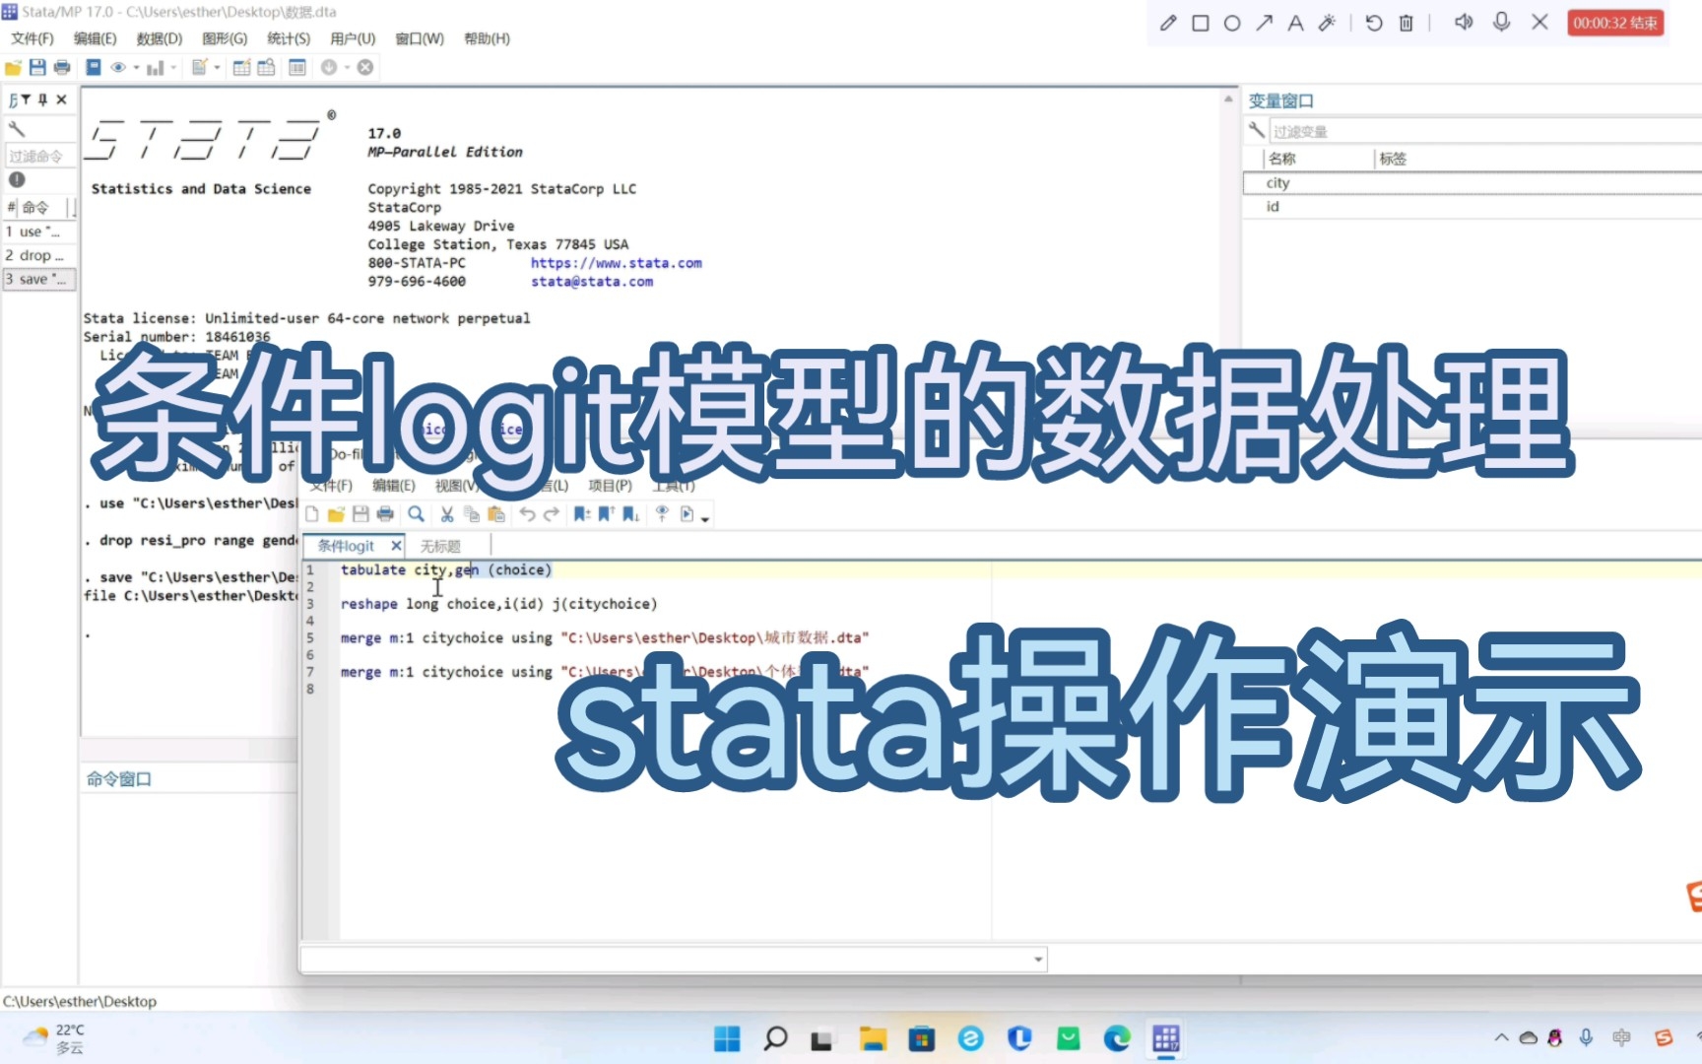Open the log notebook icon
This screenshot has height=1064, width=1702.
(x=94, y=67)
